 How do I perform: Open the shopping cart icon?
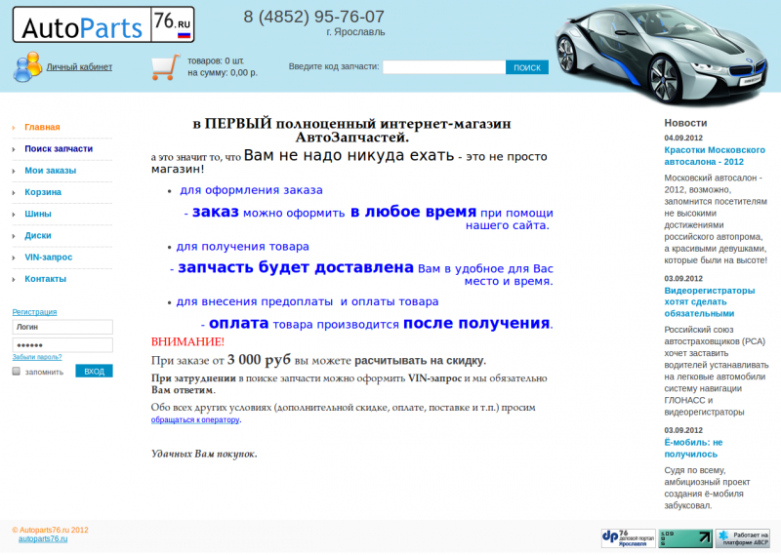coord(165,66)
